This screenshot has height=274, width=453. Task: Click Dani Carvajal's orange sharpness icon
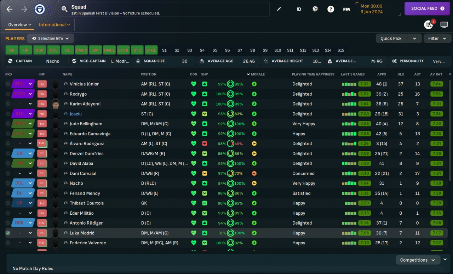point(205,173)
